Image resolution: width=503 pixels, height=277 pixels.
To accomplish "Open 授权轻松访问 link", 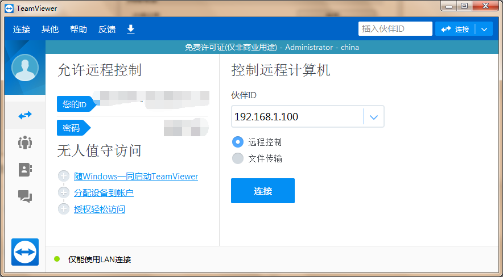I will pos(100,209).
